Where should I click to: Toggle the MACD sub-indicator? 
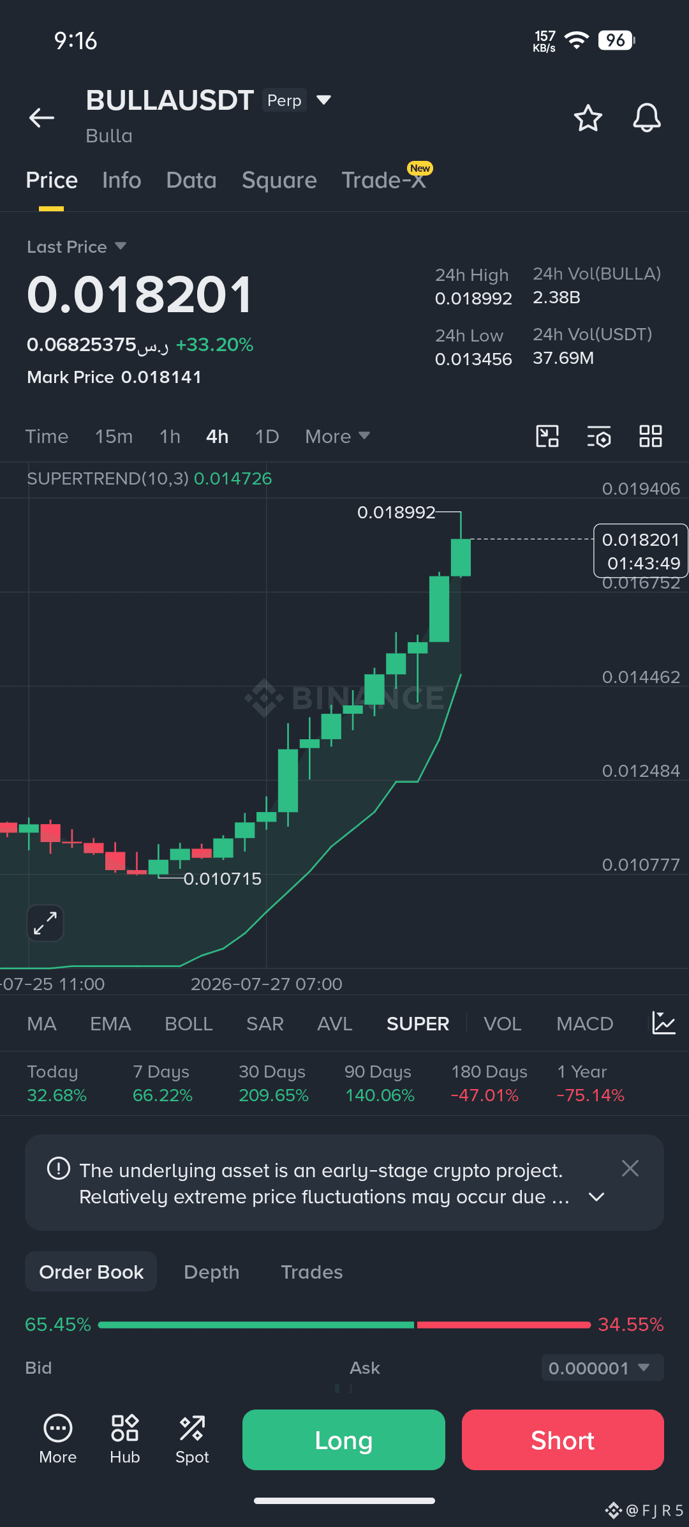(585, 1024)
